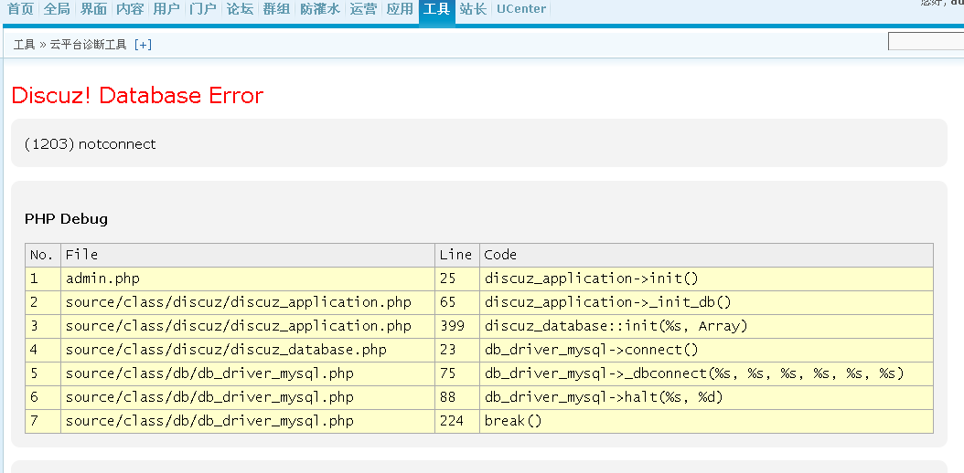
Task: Click the break() code cell
Action: click(706, 422)
